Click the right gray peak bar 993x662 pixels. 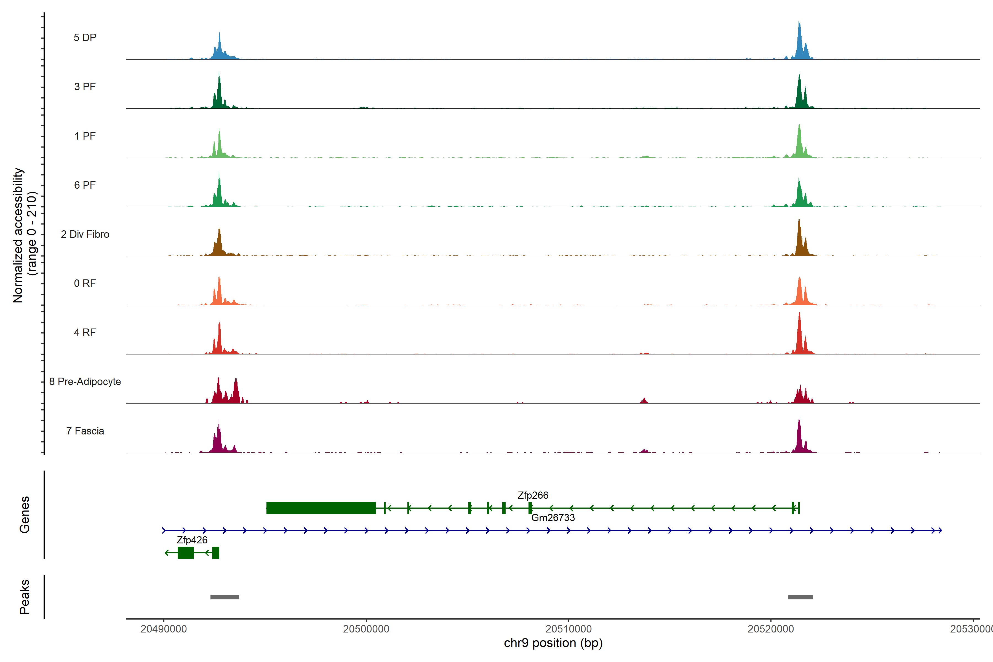pos(800,597)
